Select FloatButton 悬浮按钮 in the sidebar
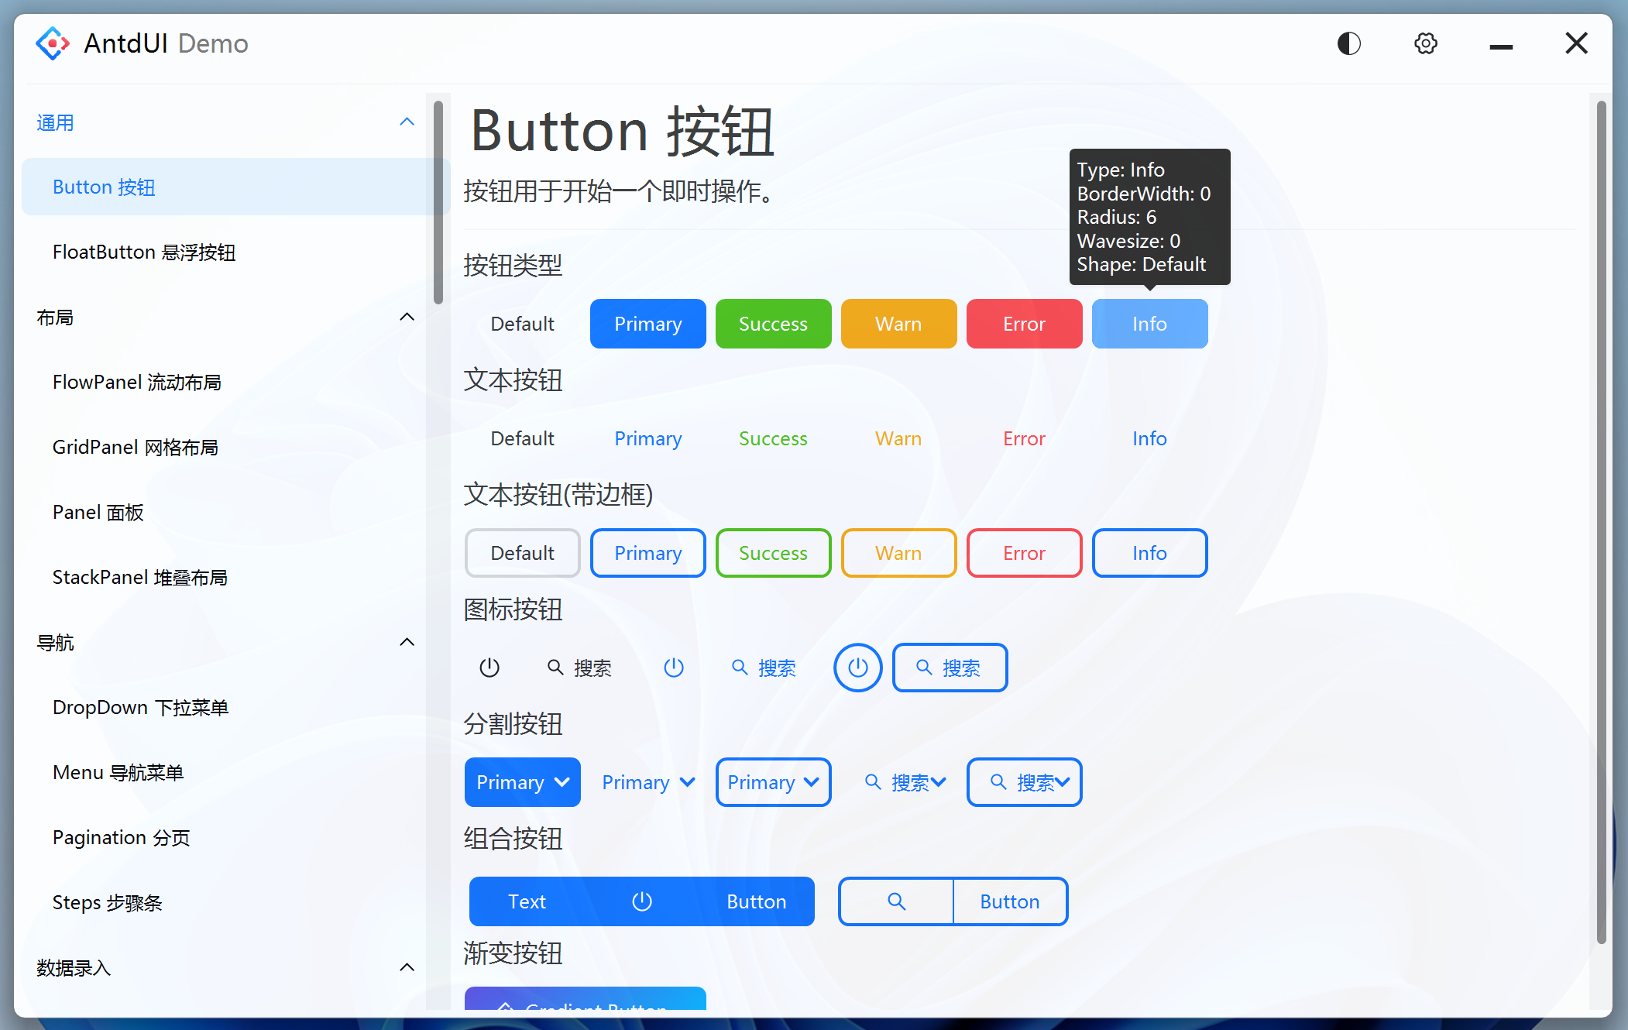The width and height of the screenshot is (1628, 1030). (144, 252)
